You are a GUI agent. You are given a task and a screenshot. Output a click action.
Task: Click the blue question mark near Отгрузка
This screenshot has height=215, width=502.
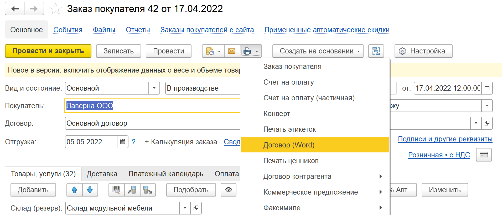[134, 142]
